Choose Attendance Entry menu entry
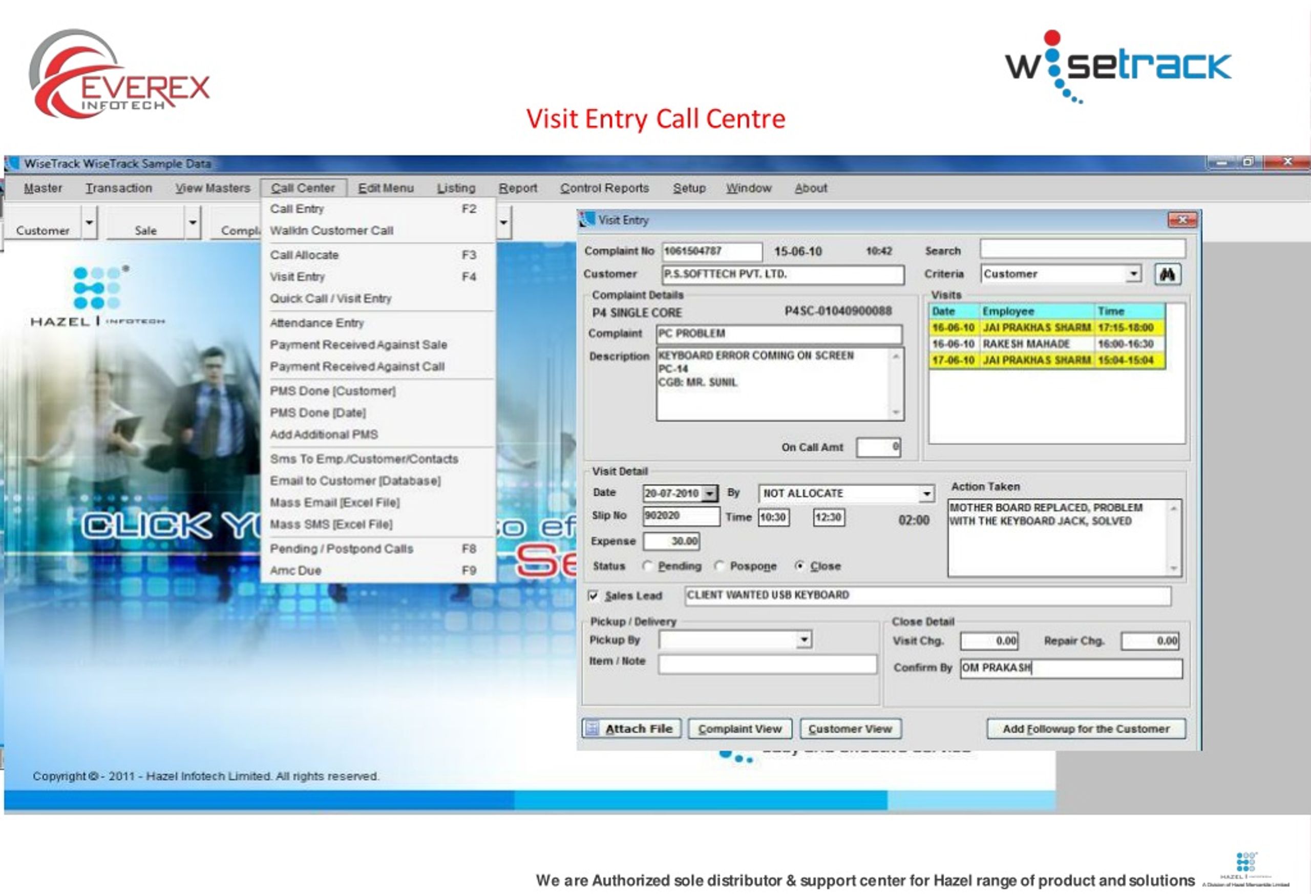1311x894 pixels. pos(378,323)
